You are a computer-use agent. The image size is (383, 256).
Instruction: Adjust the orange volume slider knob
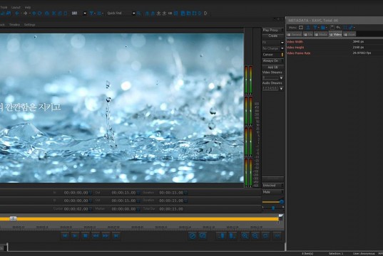pos(282,202)
